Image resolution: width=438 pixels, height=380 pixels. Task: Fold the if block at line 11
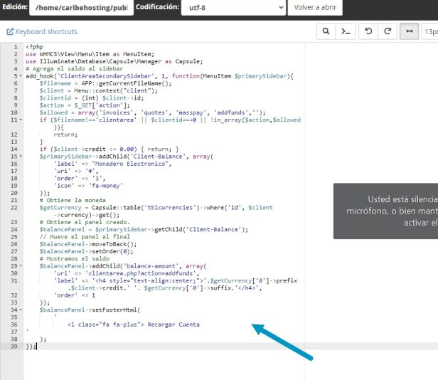tap(21, 120)
